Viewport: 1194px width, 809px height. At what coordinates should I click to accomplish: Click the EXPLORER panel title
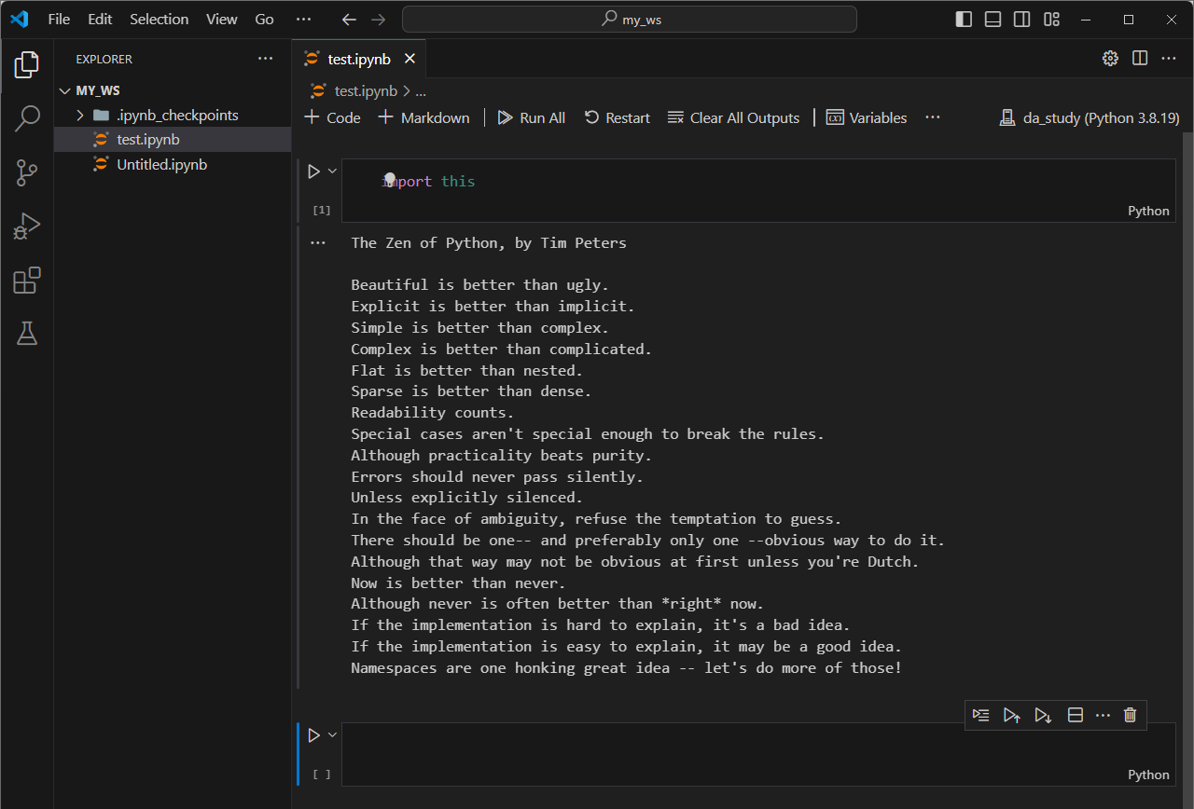tap(104, 59)
